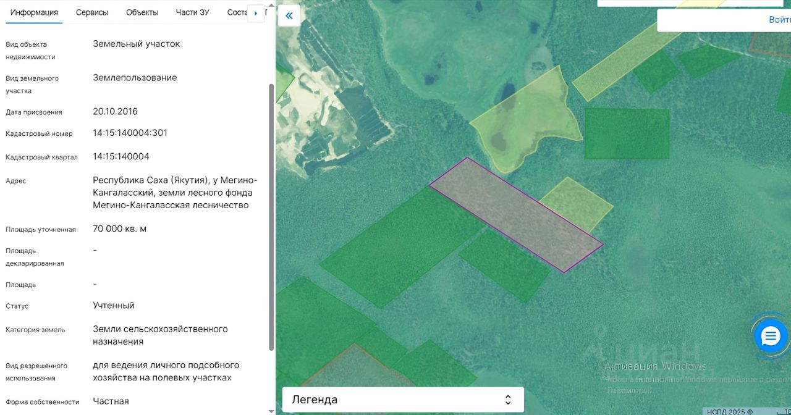Click the permitted use text для ведения личного подсобного хозяйства
Viewport: 791px width, 415px height.
pos(166,371)
